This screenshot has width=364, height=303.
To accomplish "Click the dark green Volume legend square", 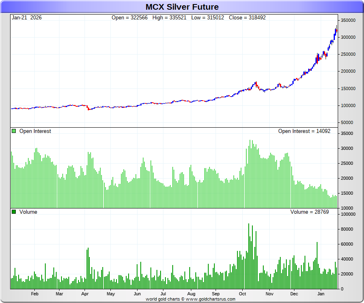I will (x=14, y=212).
